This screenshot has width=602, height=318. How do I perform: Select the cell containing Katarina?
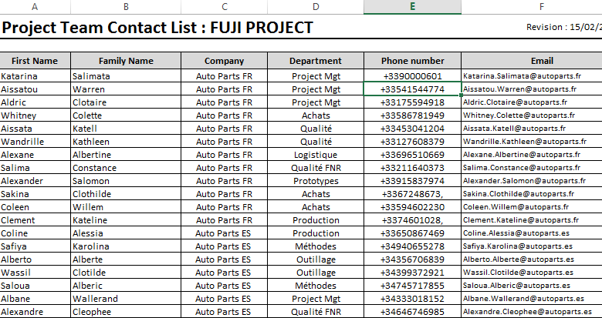[x=35, y=76]
